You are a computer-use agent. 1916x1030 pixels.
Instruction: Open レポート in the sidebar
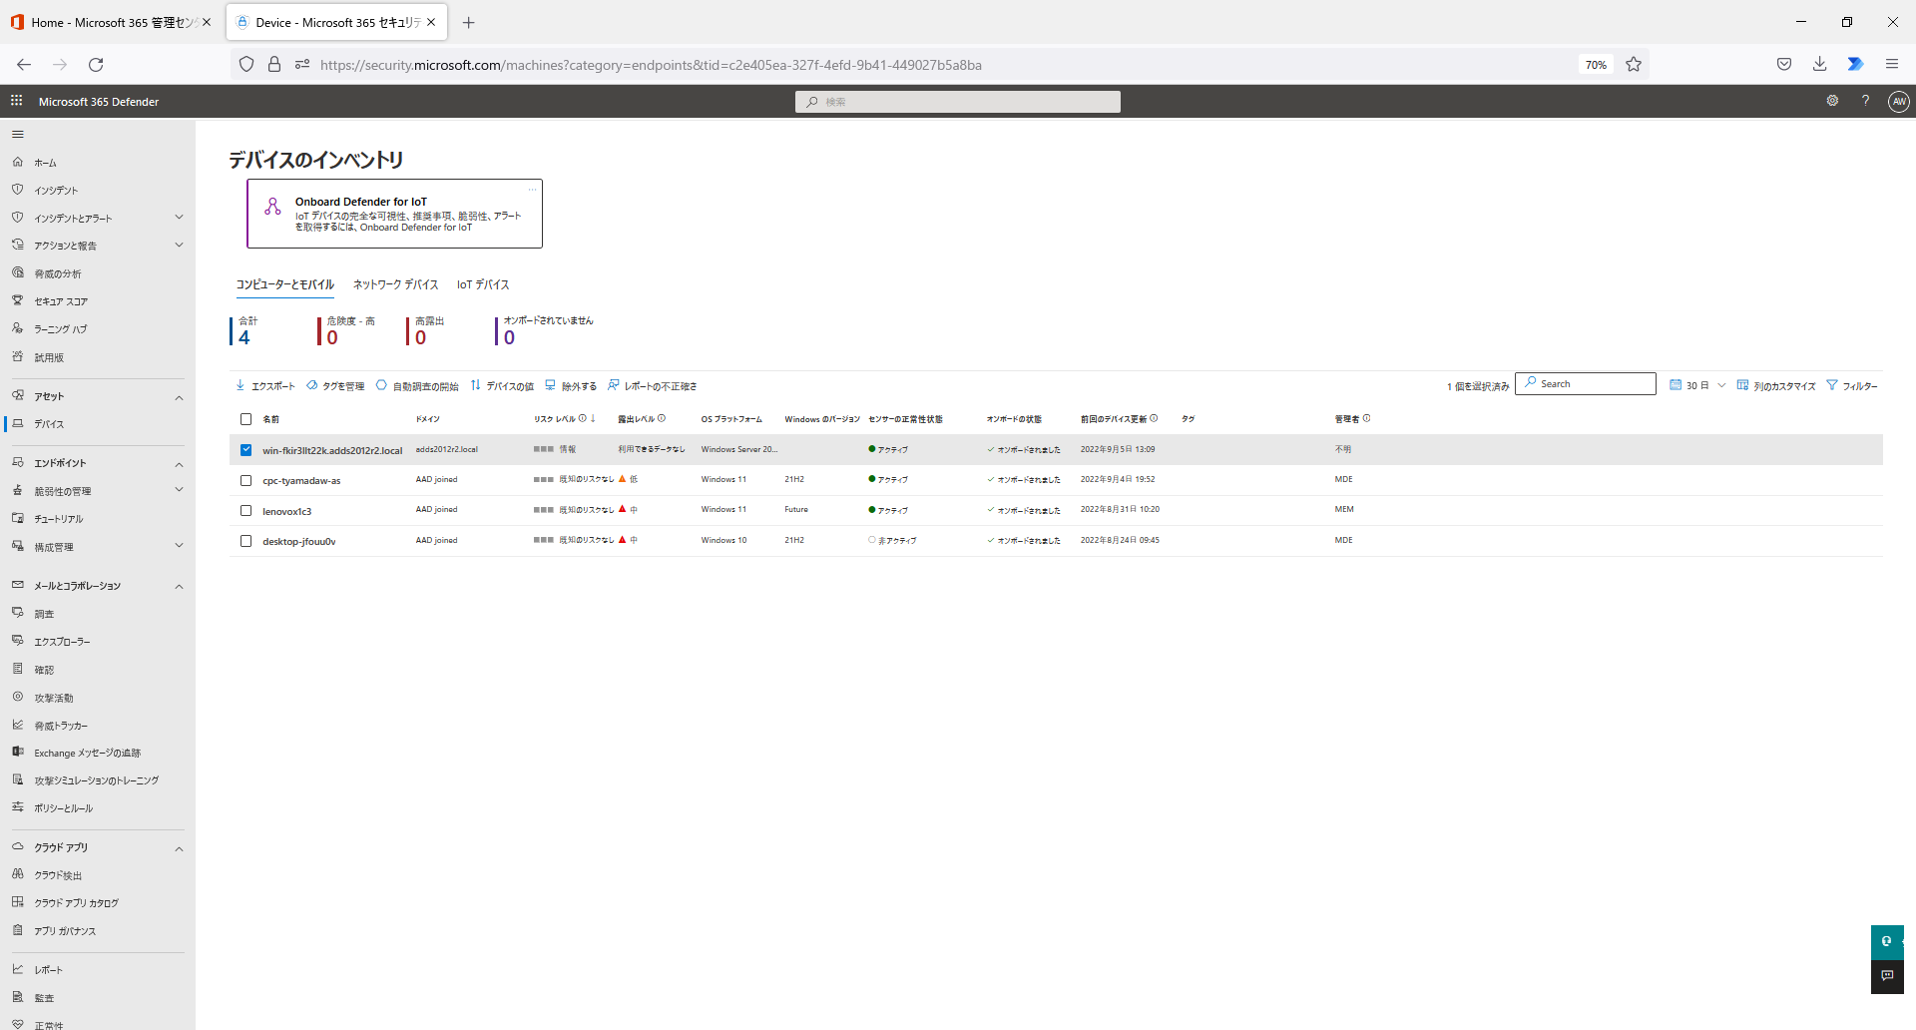[x=48, y=970]
